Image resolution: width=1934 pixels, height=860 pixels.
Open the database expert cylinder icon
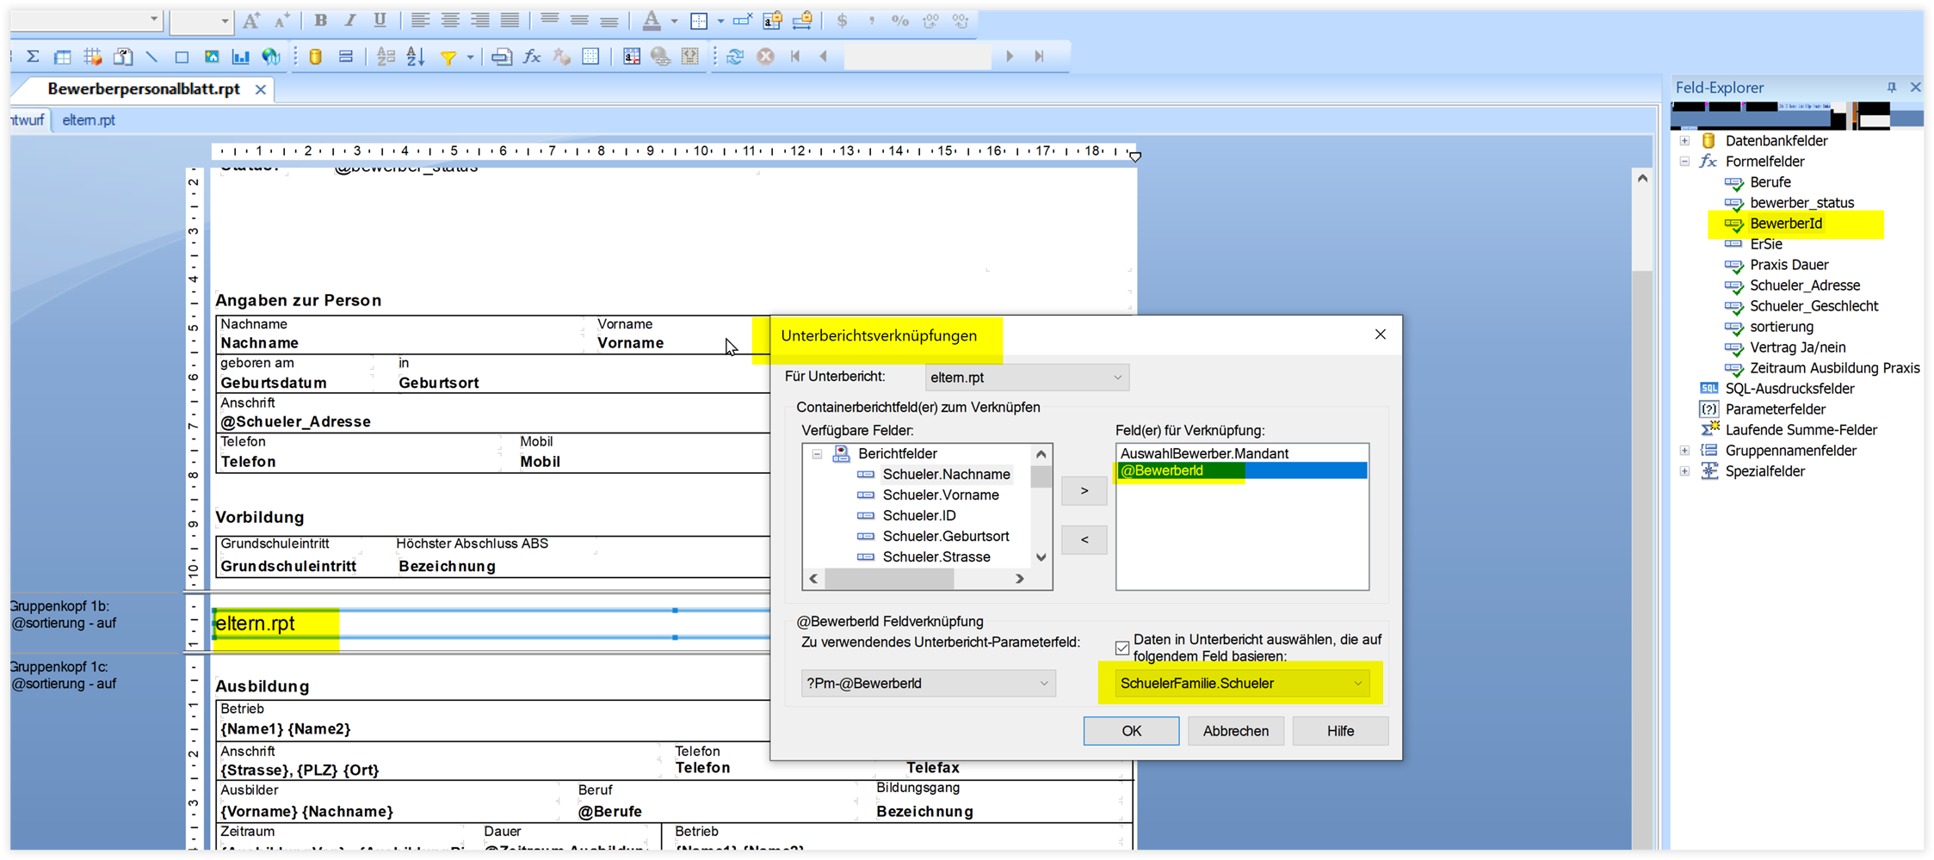[x=315, y=57]
